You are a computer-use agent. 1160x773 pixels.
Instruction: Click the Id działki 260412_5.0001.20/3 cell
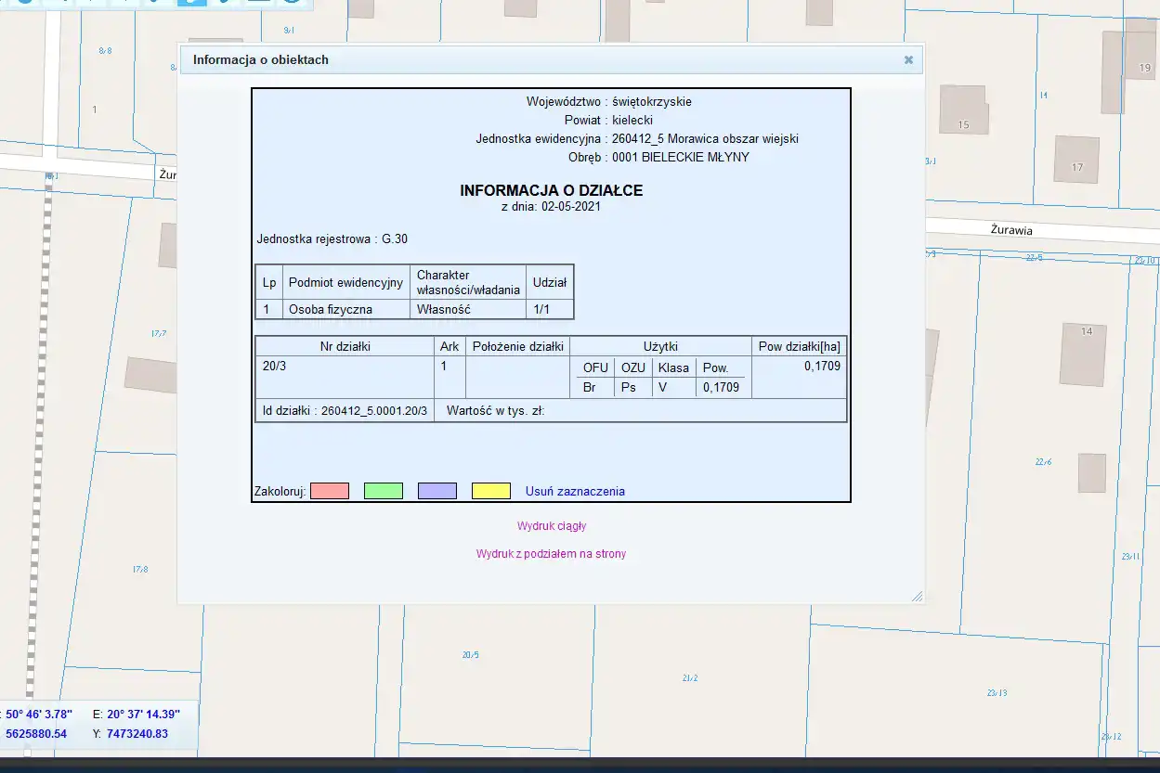coord(345,410)
